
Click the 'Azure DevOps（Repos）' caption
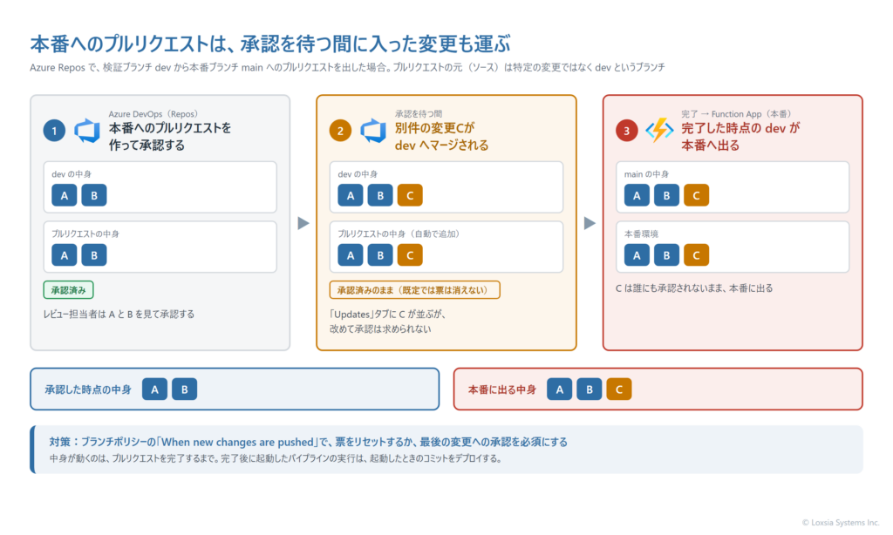153,114
